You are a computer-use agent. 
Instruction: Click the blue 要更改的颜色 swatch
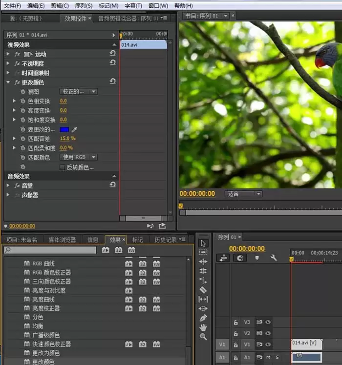[64, 129]
